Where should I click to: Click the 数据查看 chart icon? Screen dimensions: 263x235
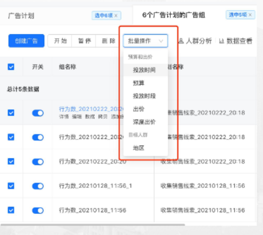[x=222, y=41]
